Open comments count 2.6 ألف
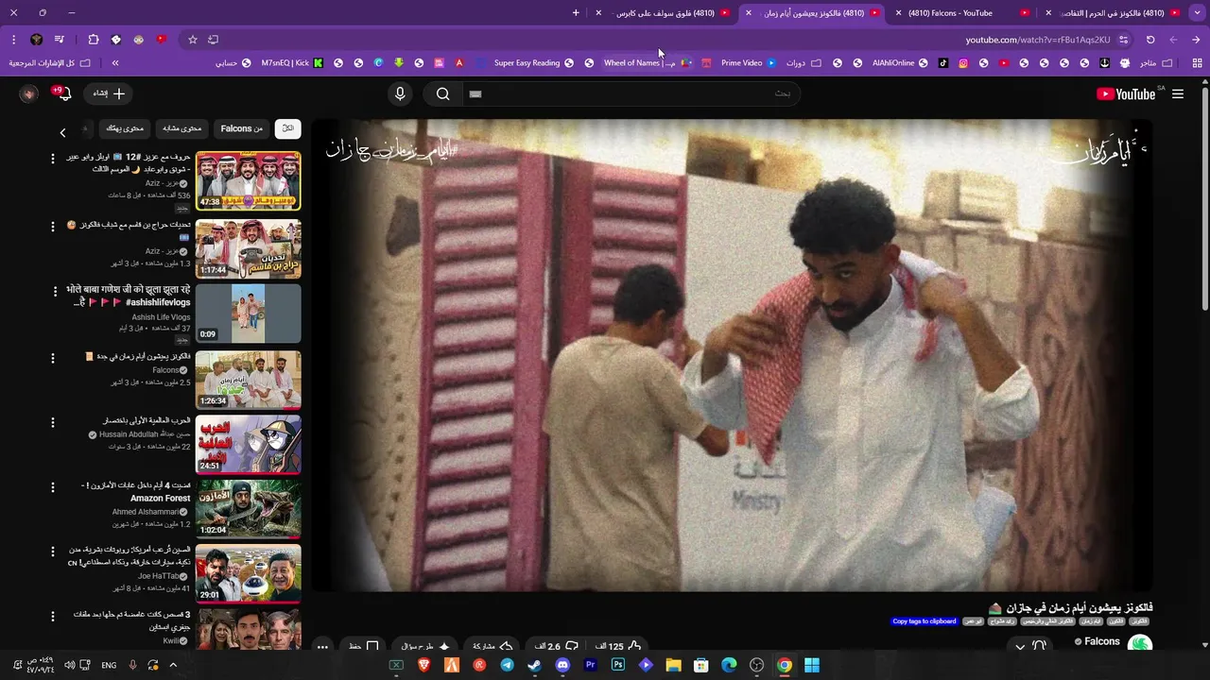 coord(556,646)
